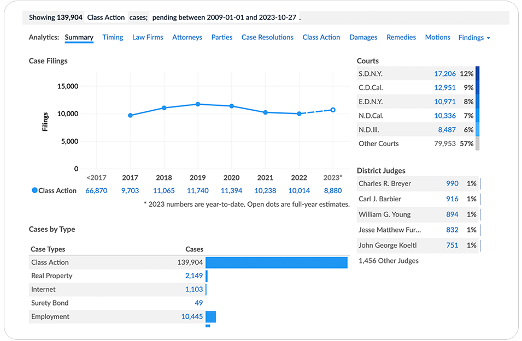Click the Employment cases bar

point(211,316)
